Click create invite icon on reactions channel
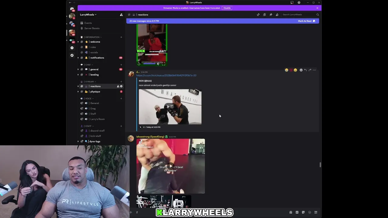 coord(118,86)
